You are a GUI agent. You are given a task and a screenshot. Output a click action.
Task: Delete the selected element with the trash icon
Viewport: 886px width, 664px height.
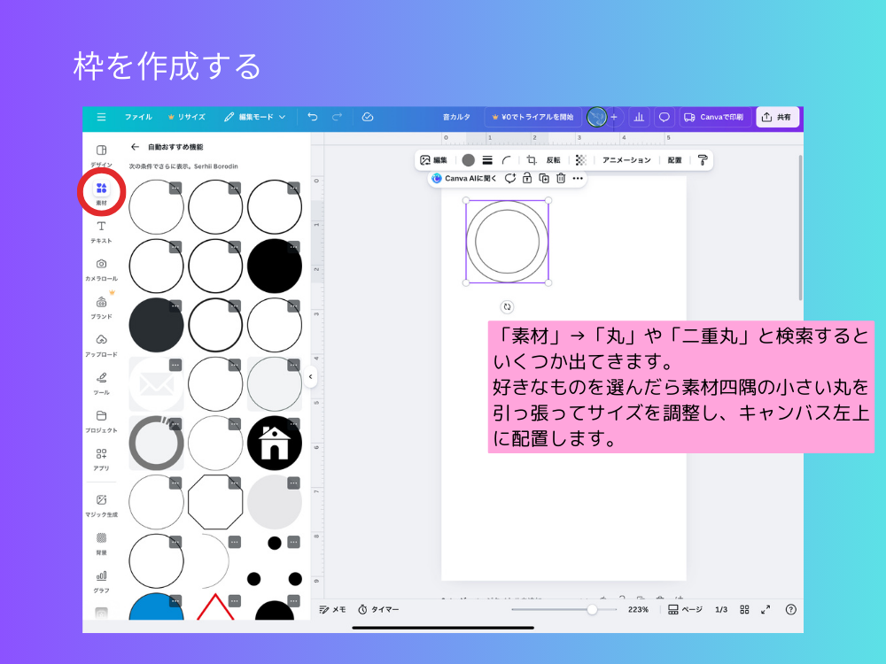coord(562,178)
